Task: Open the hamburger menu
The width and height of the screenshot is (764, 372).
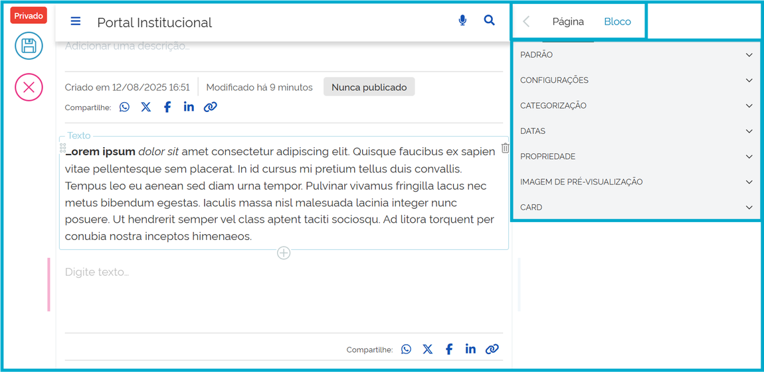Action: 76,21
